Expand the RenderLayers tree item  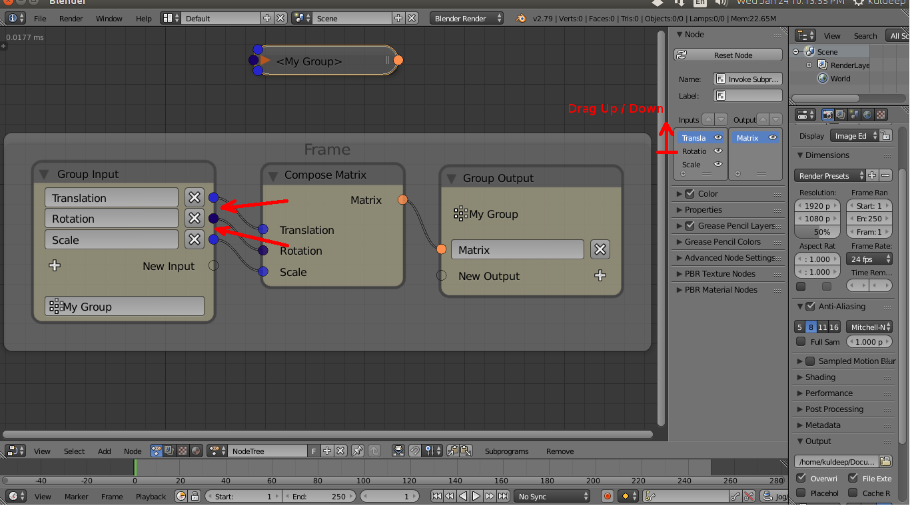pos(809,65)
